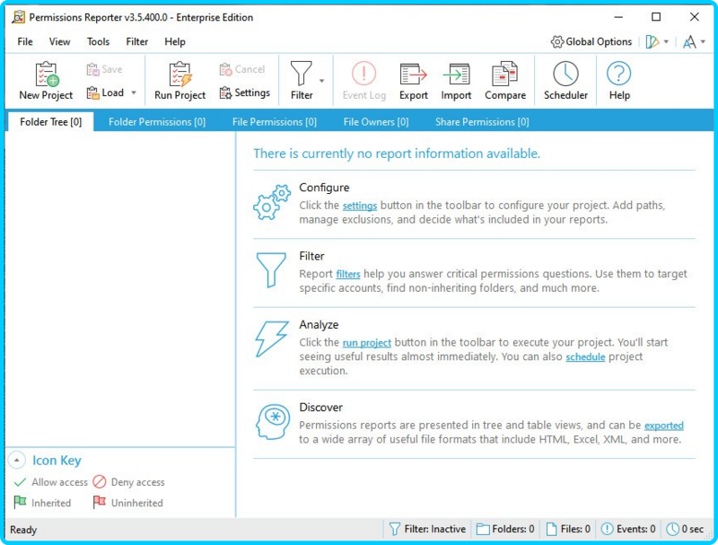Switch to Share Permissions [0] tab
Image resolution: width=718 pixels, height=545 pixels.
(482, 122)
